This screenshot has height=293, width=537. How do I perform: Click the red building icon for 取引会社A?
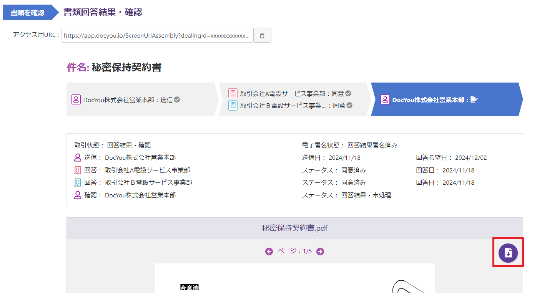[233, 93]
